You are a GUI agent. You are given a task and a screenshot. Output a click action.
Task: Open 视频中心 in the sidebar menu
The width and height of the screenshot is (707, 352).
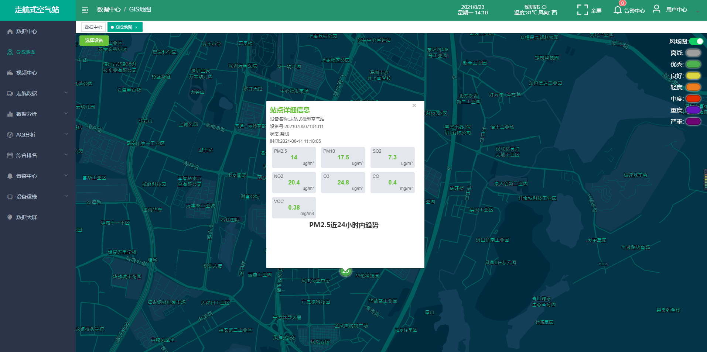[x=38, y=73]
